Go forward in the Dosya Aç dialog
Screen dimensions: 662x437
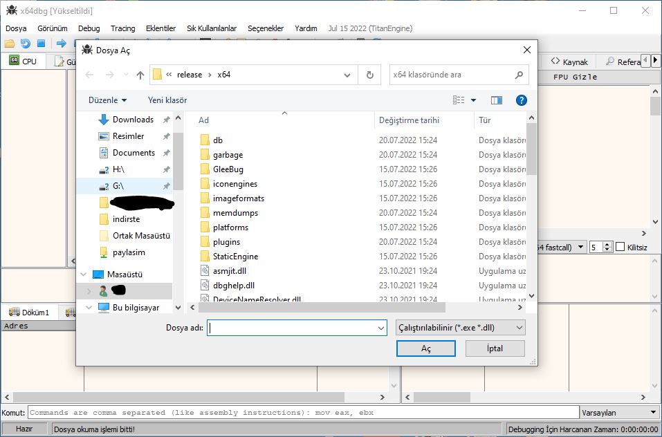110,75
